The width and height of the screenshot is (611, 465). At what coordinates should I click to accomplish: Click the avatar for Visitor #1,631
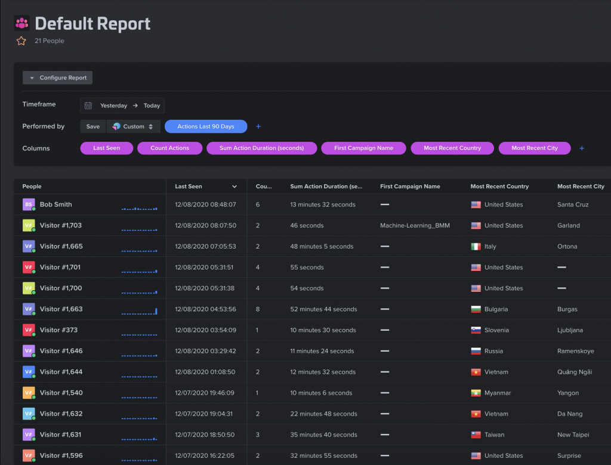click(x=29, y=435)
